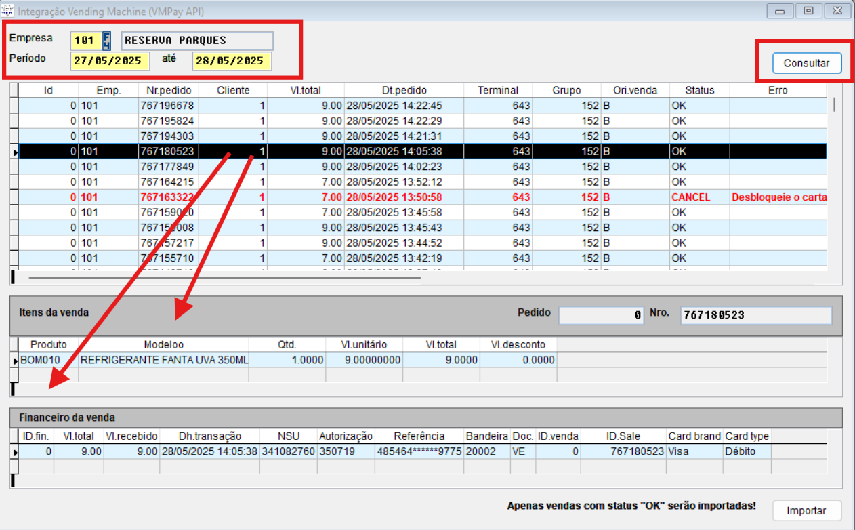Click the application icon in the title bar
Image resolution: width=855 pixels, height=530 pixels.
point(7,12)
